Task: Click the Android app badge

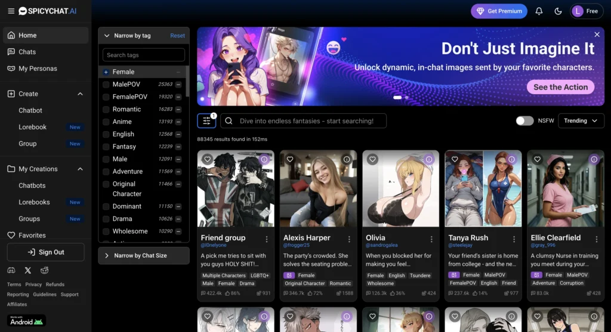Action: click(26, 321)
